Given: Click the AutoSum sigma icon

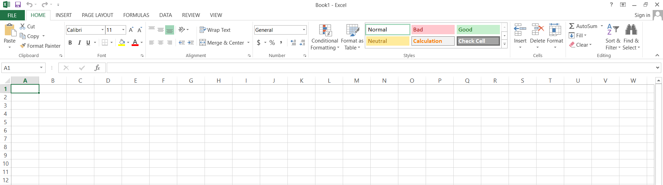Looking at the screenshot, I should (572, 26).
